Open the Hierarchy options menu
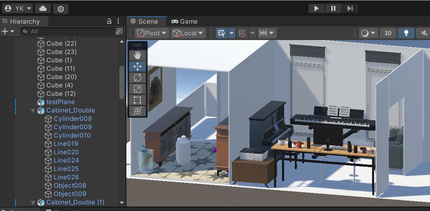The width and height of the screenshot is (430, 211). [118, 21]
